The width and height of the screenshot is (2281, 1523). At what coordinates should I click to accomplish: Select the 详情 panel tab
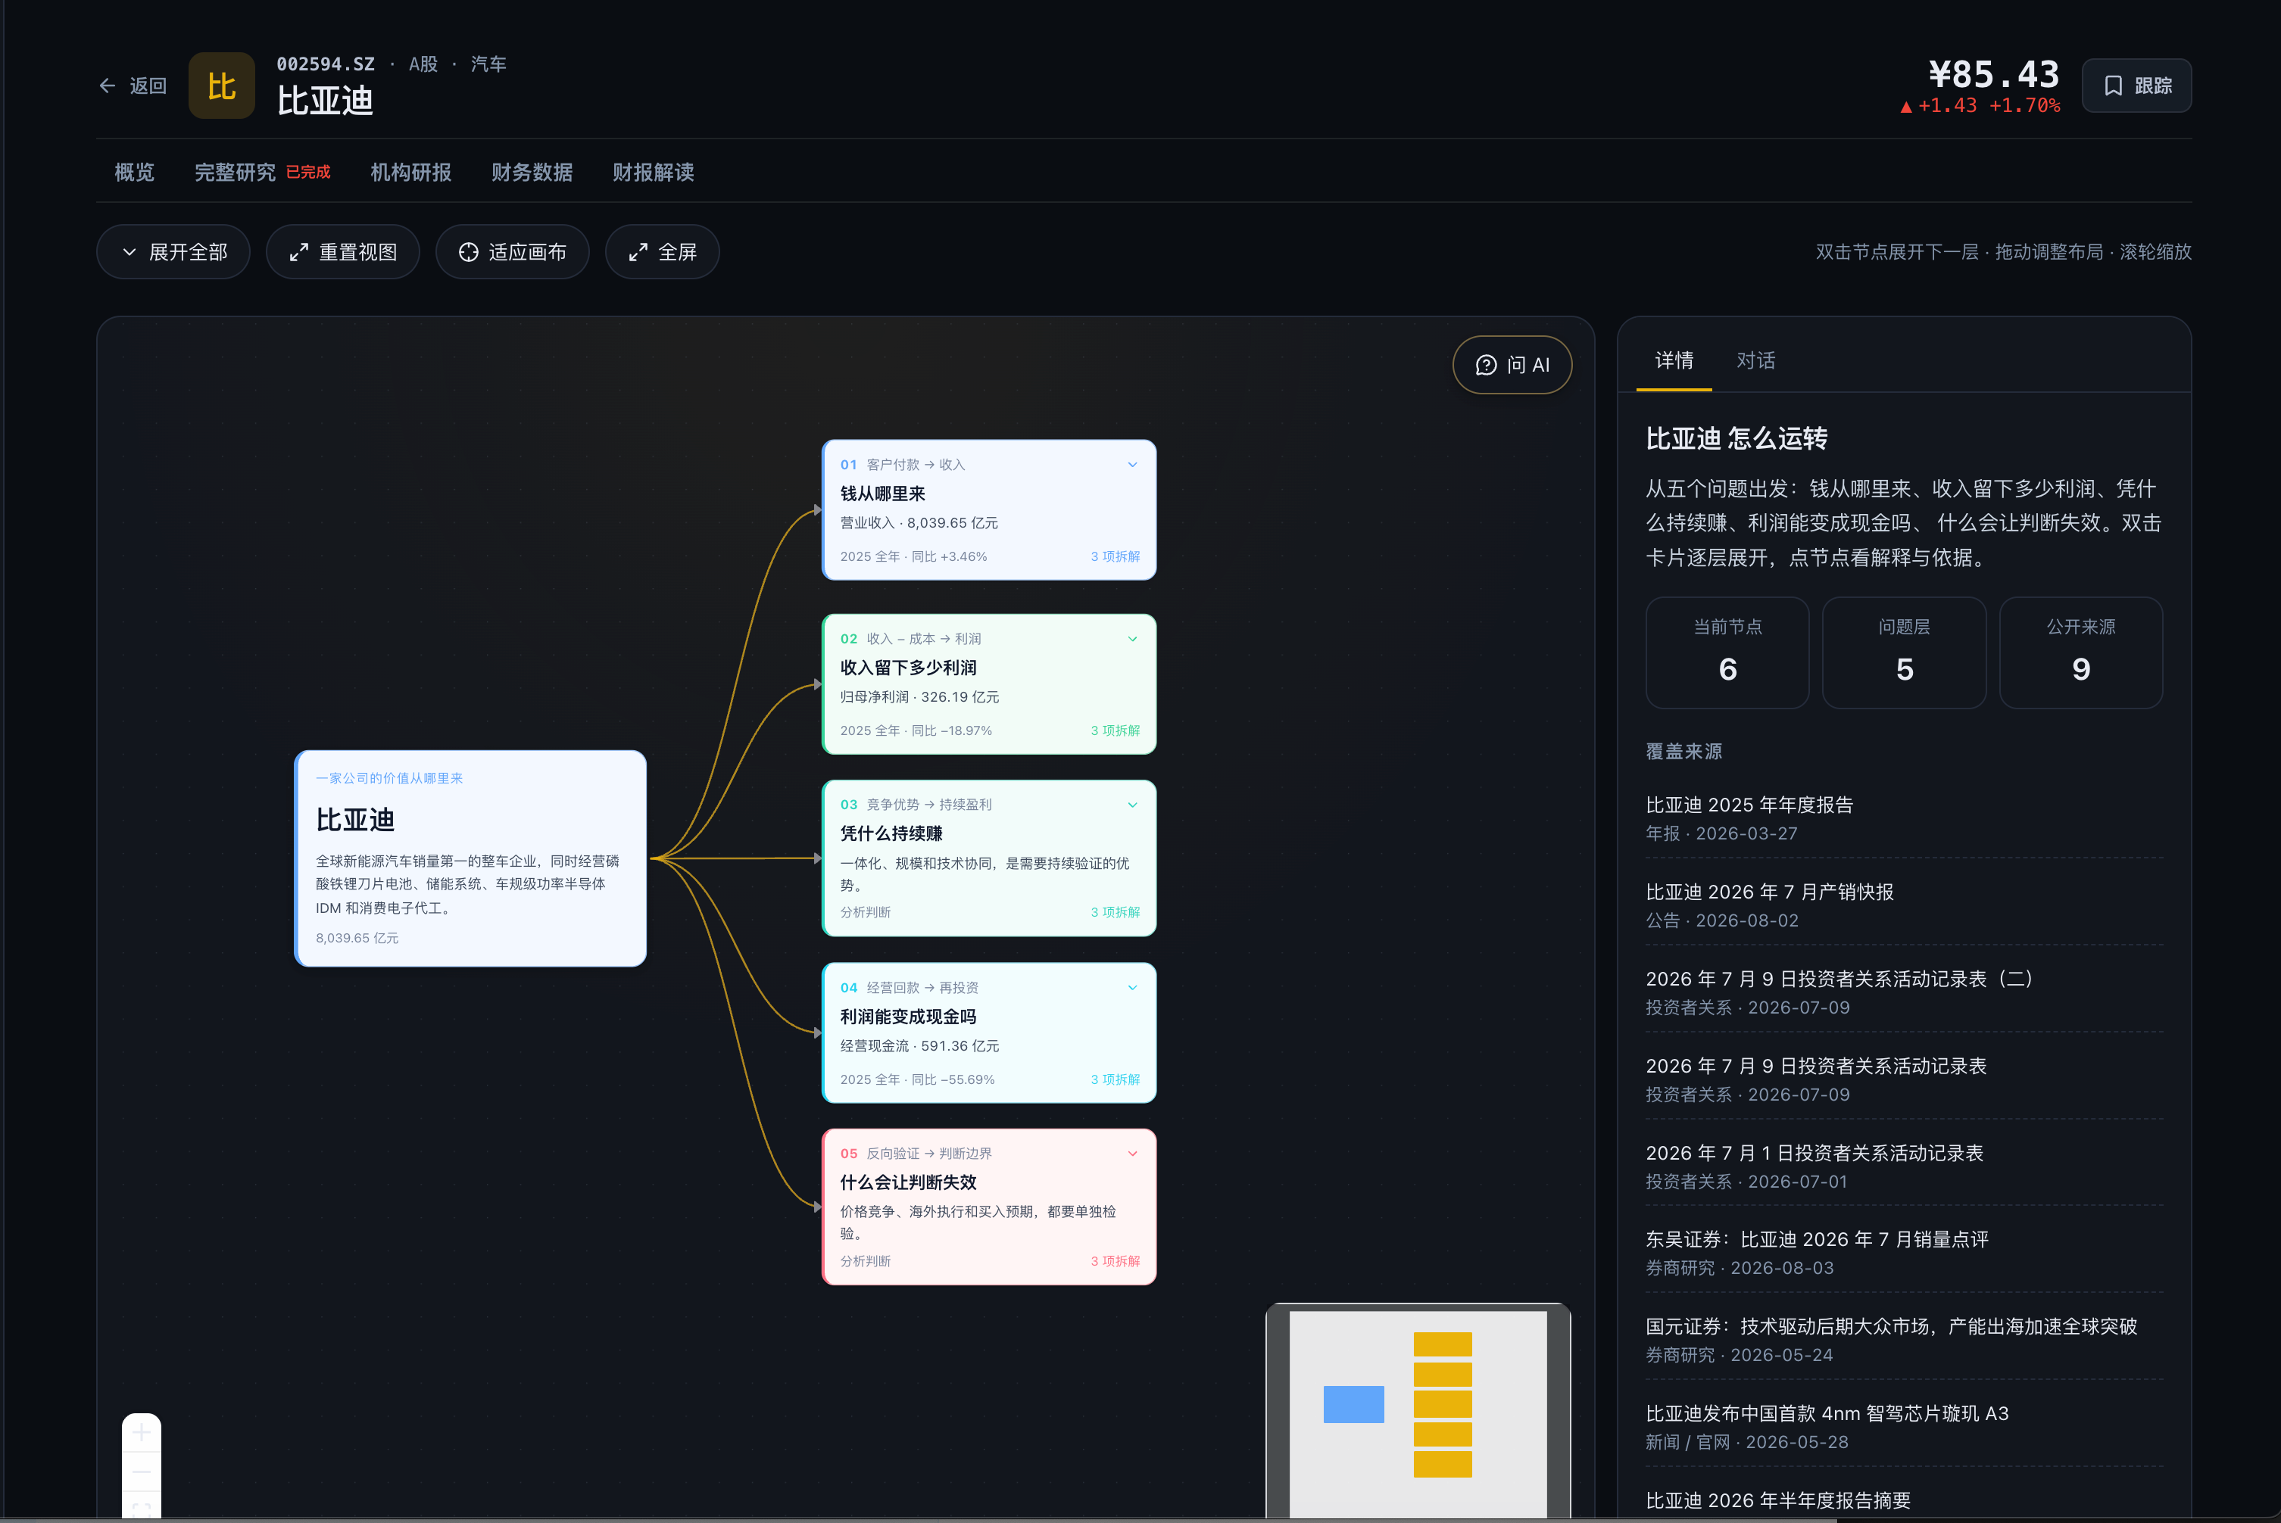click(1674, 360)
